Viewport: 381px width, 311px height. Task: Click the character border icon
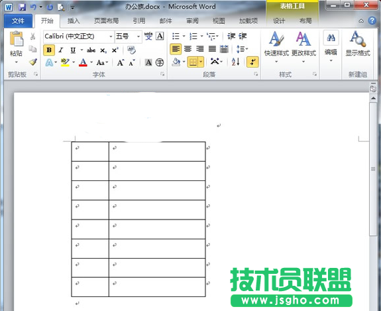pyautogui.click(x=160, y=36)
